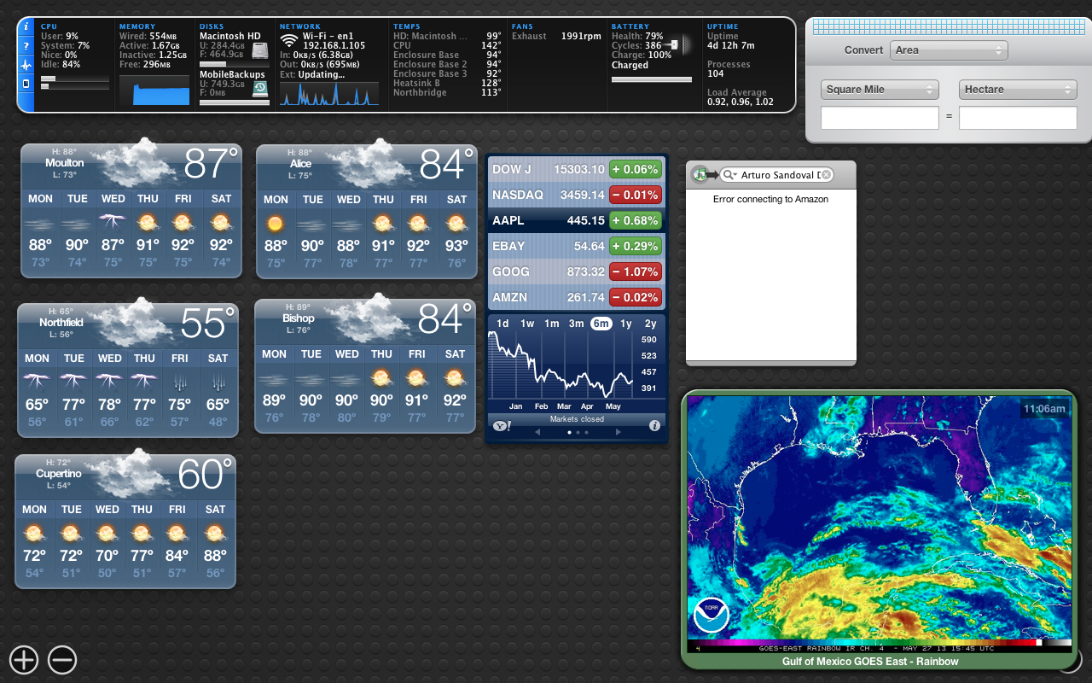Click battery charge progress bar
This screenshot has width=1092, height=683.
pos(652,79)
